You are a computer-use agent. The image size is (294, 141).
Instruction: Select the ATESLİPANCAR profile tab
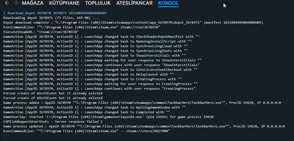point(134,3)
